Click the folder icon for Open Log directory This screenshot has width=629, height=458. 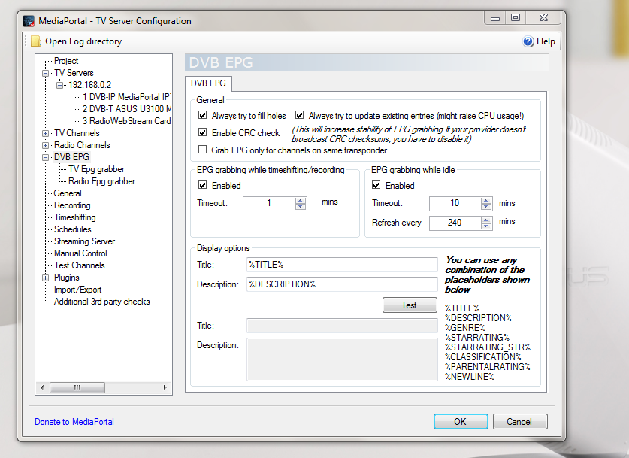pyautogui.click(x=36, y=41)
